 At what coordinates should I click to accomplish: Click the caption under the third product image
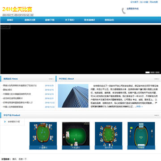click(109, 148)
